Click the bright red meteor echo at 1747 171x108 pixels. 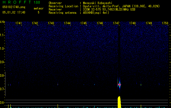click(119, 85)
